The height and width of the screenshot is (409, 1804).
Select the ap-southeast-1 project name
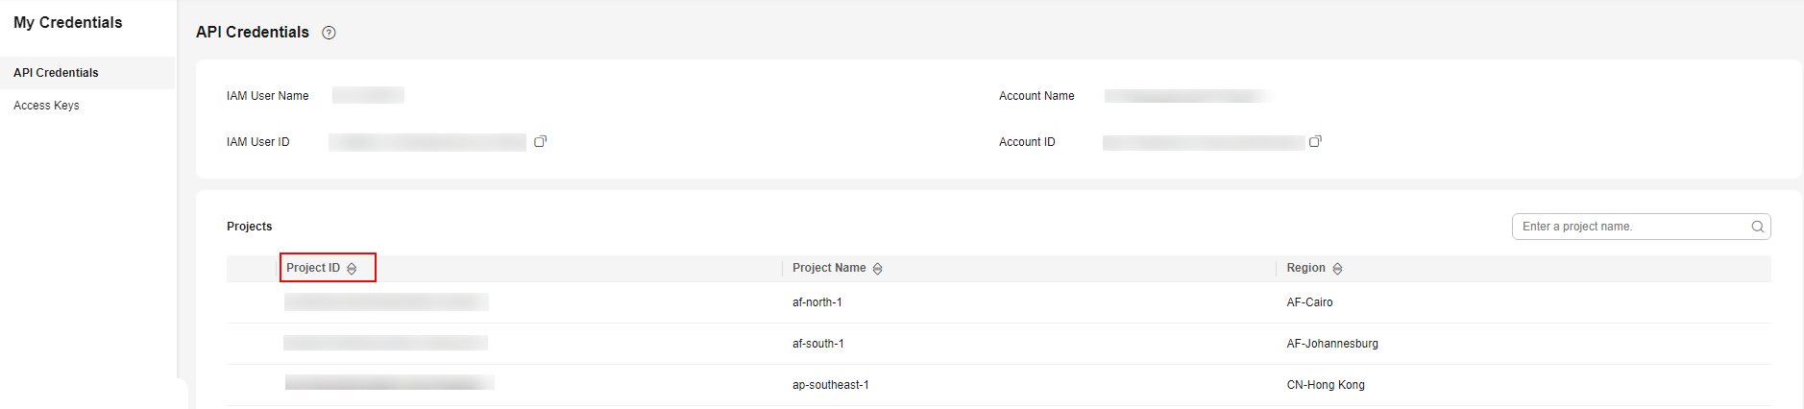click(830, 385)
